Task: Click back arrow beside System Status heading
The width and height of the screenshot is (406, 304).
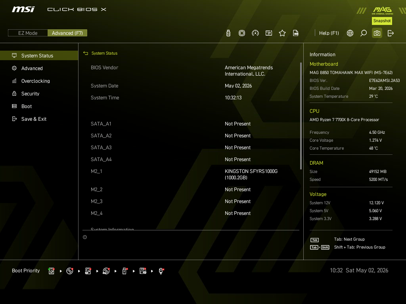Action: pyautogui.click(x=86, y=53)
